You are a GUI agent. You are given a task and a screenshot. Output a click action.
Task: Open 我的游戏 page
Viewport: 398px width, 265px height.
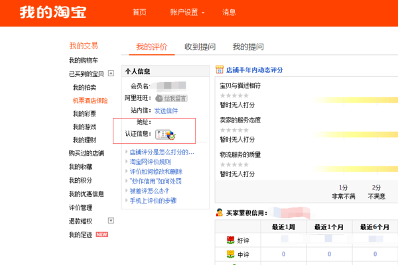click(84, 127)
